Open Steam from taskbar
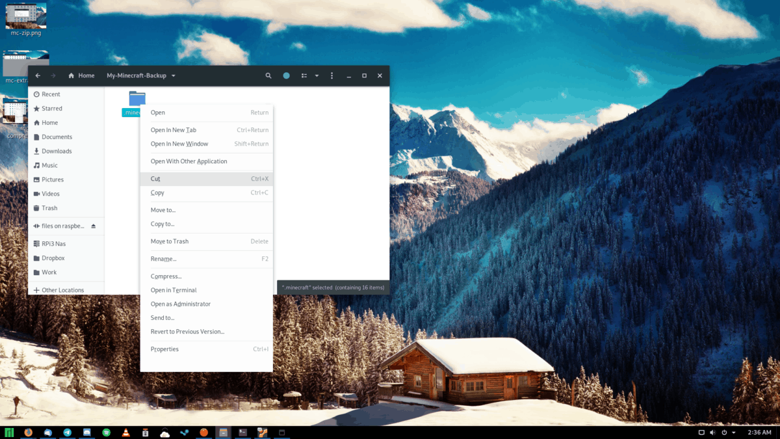 click(x=185, y=432)
